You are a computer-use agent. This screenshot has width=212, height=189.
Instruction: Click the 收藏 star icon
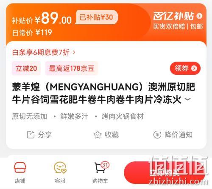point(98,135)
